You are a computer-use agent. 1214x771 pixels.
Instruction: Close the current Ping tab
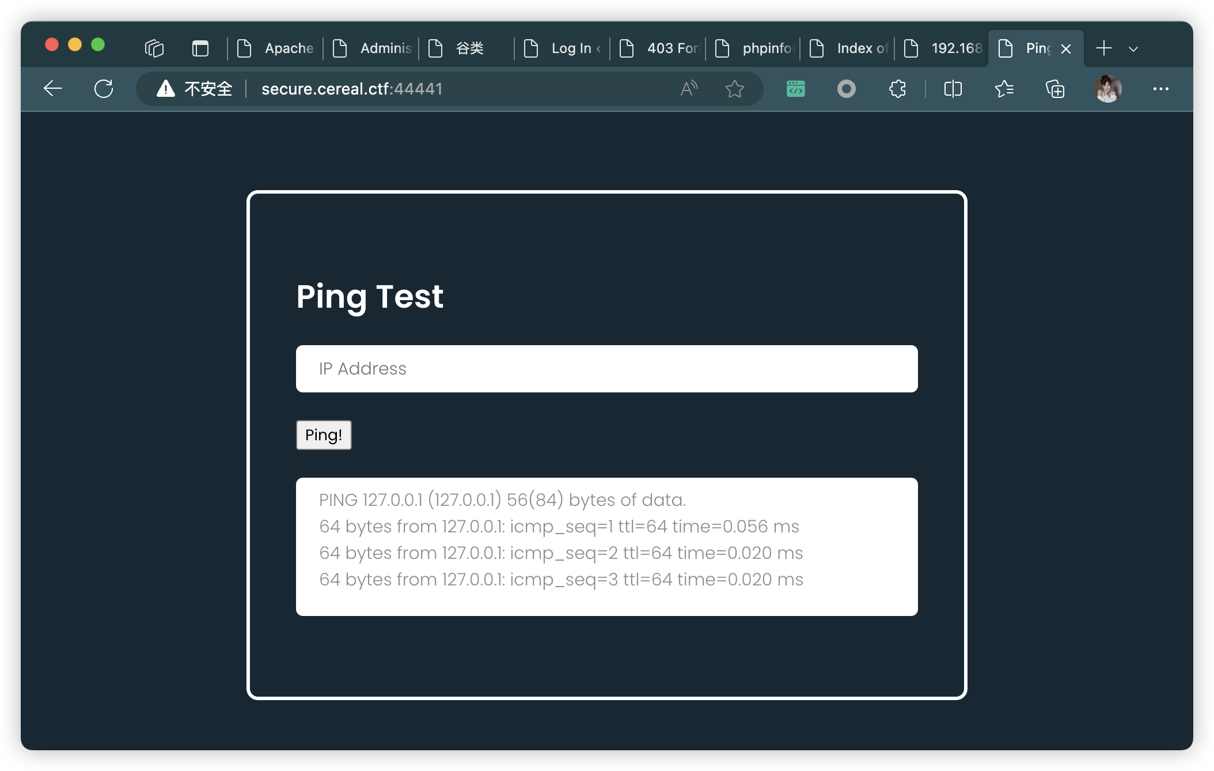[x=1066, y=49]
